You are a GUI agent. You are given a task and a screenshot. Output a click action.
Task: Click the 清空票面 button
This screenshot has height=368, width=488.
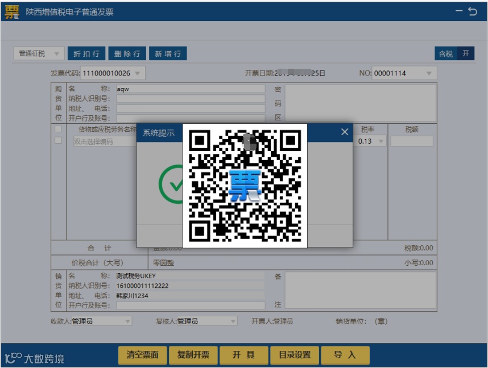click(143, 355)
